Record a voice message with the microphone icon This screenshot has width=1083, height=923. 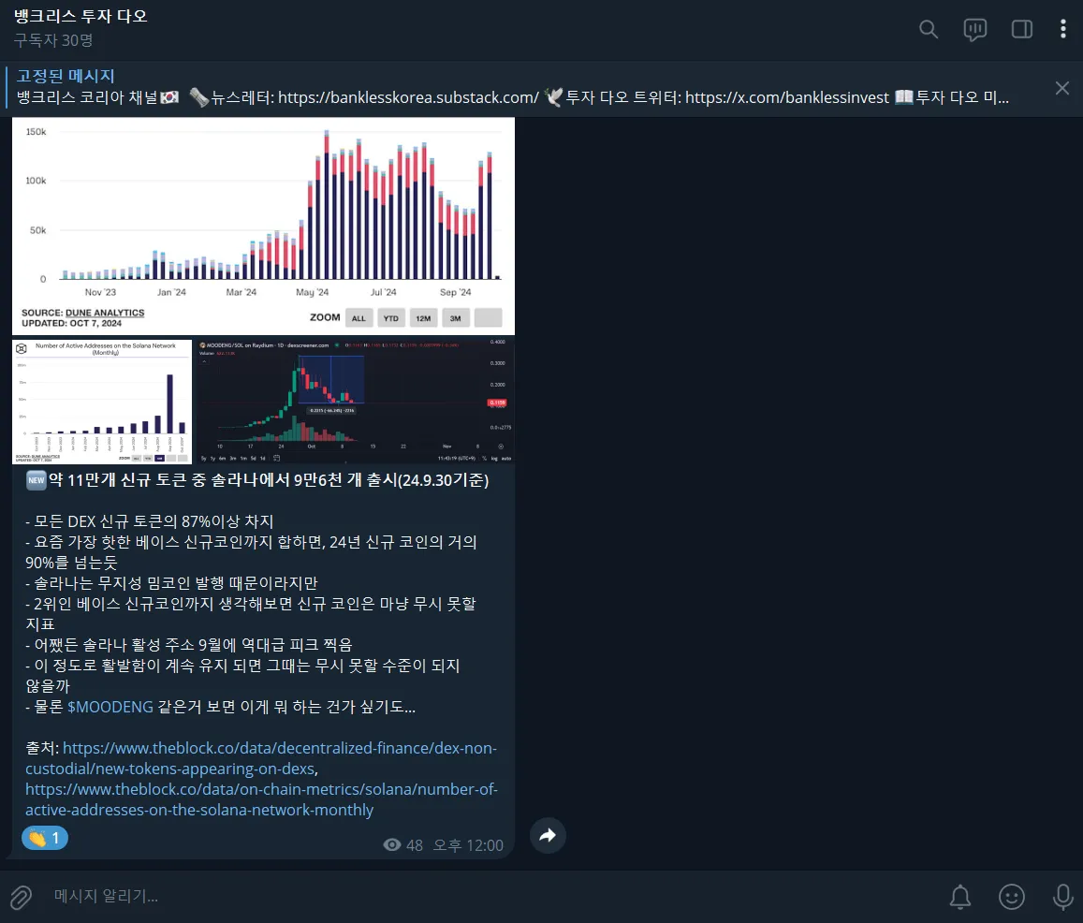(x=1062, y=897)
